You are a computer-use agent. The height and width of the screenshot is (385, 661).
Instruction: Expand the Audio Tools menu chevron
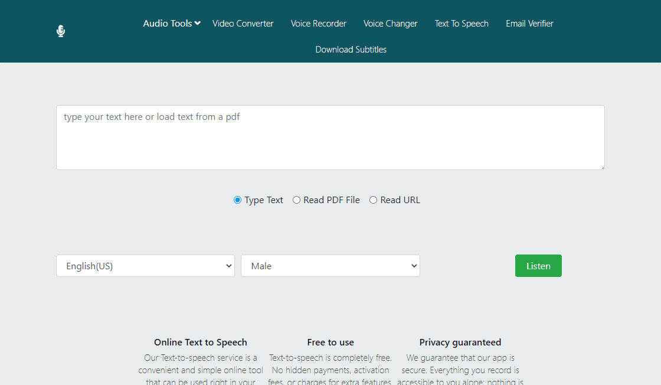coord(198,24)
